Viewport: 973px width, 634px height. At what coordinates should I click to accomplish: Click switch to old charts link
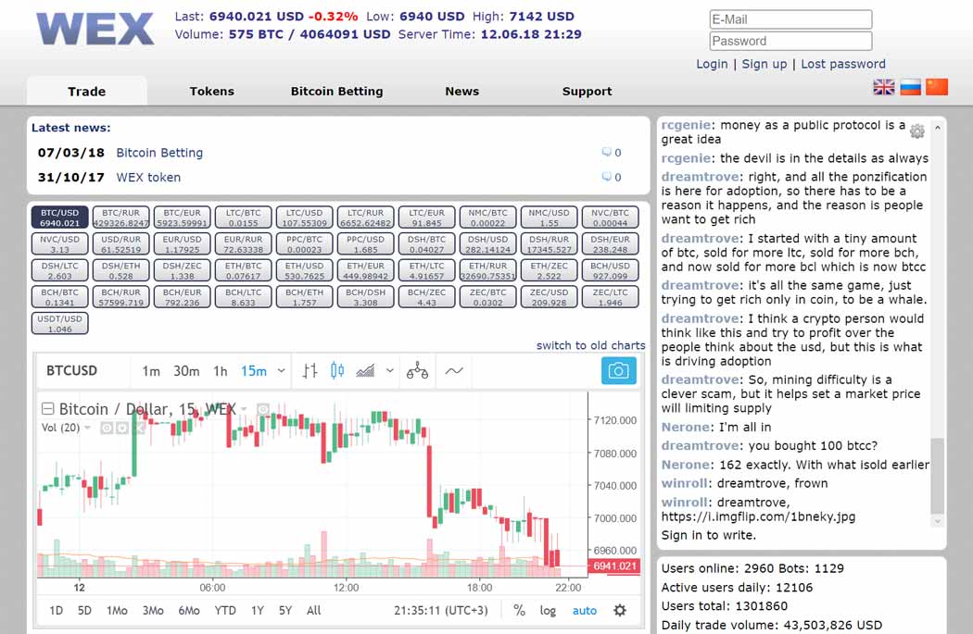pyautogui.click(x=591, y=345)
